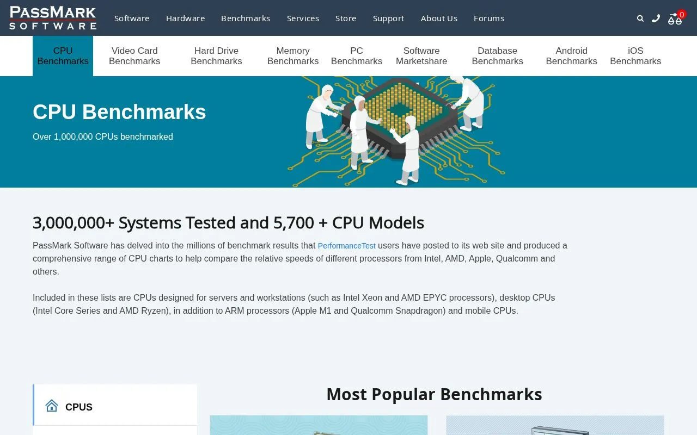The width and height of the screenshot is (697, 435).
Task: Open the Database Benchmarks tab
Action: [x=498, y=56]
